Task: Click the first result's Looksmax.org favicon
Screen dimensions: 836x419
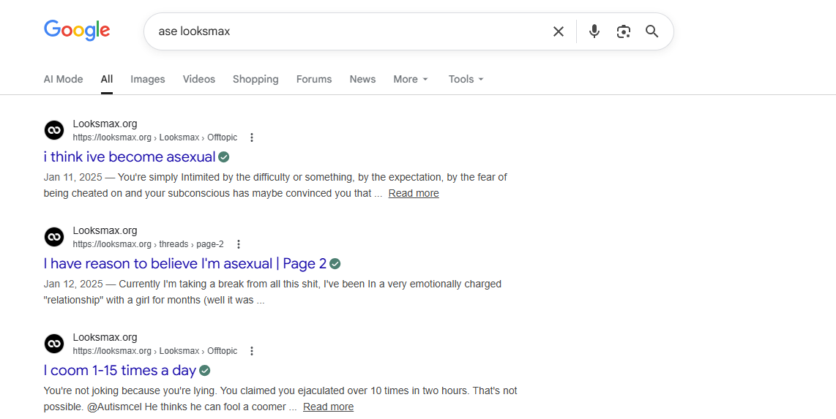Action: [x=54, y=130]
